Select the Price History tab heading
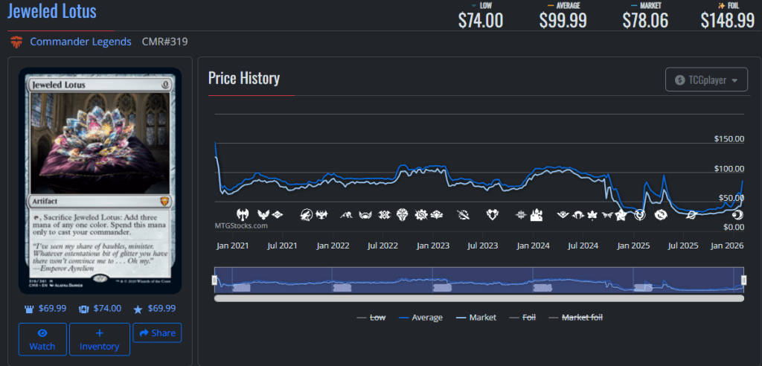Viewport: 762px width, 366px height. [243, 78]
